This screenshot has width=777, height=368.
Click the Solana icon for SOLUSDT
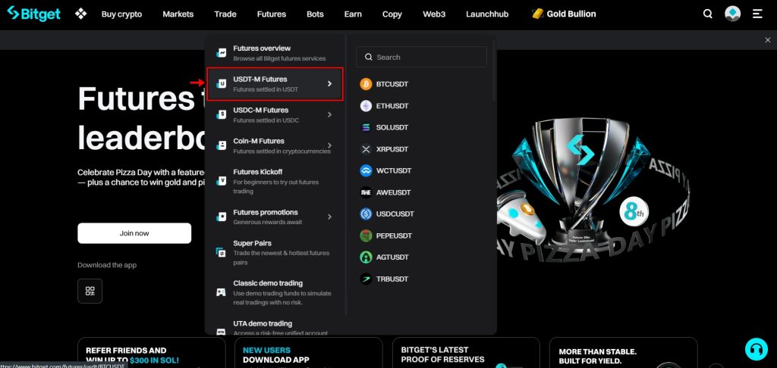(366, 128)
